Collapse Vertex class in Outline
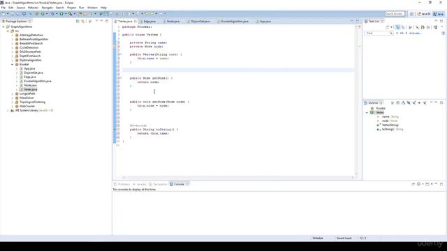447x251 pixels. [367, 113]
